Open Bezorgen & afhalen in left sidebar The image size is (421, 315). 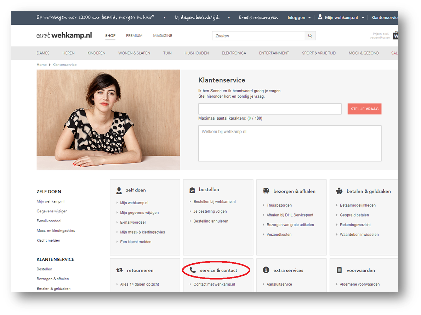click(x=53, y=279)
